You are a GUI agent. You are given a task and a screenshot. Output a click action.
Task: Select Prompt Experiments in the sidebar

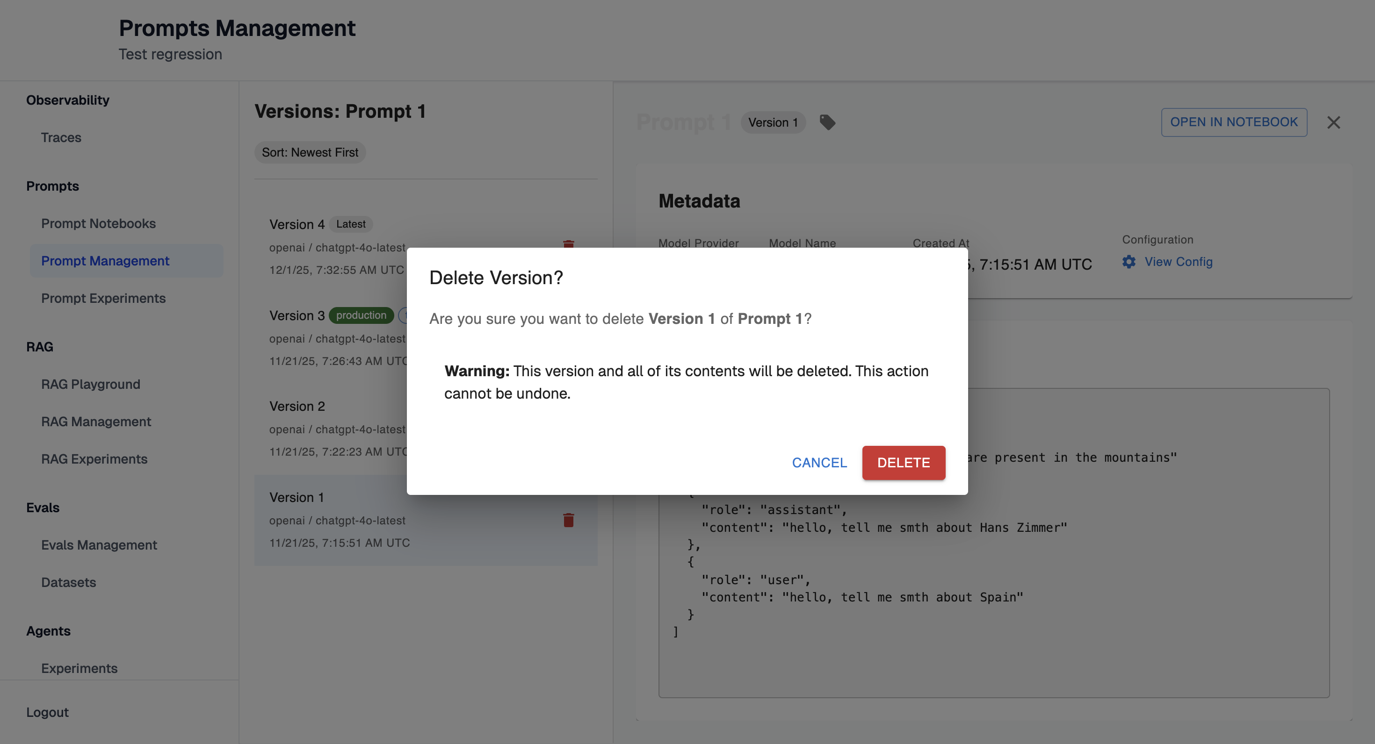tap(103, 298)
